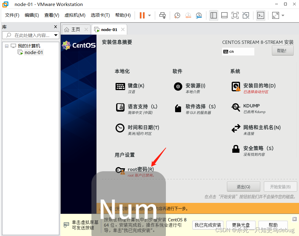The image size is (299, 236).
Task: Toggle the thumbnail bar display
Action: [224, 15]
